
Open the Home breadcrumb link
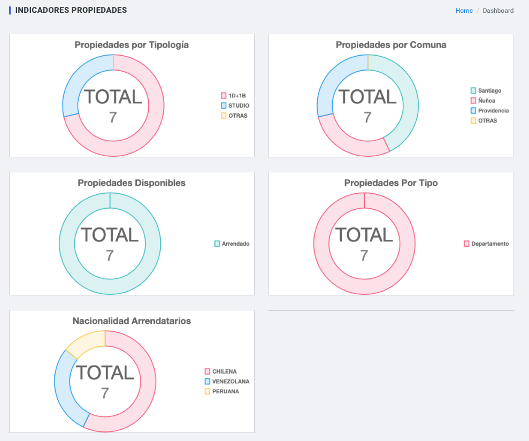point(464,11)
